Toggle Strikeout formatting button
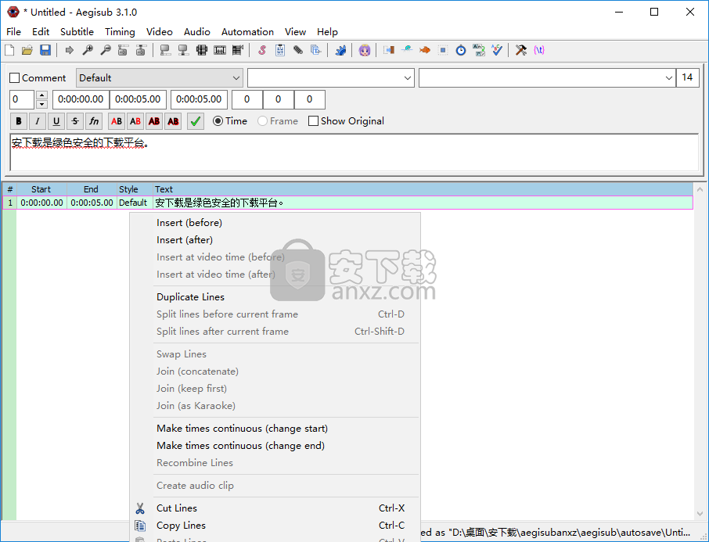Screen dimensions: 709x542 pos(75,121)
